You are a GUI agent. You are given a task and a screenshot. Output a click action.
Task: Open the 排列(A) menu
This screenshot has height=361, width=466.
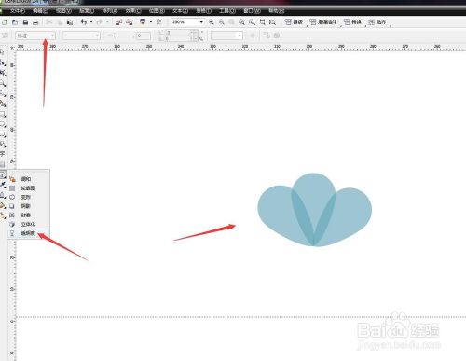tap(110, 11)
